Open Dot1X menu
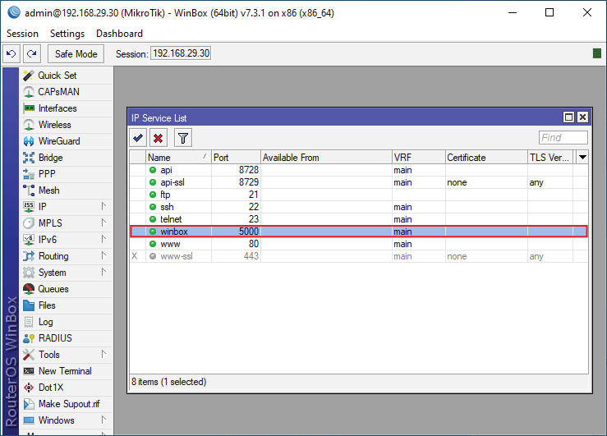This screenshot has height=436, width=607. 67,388
